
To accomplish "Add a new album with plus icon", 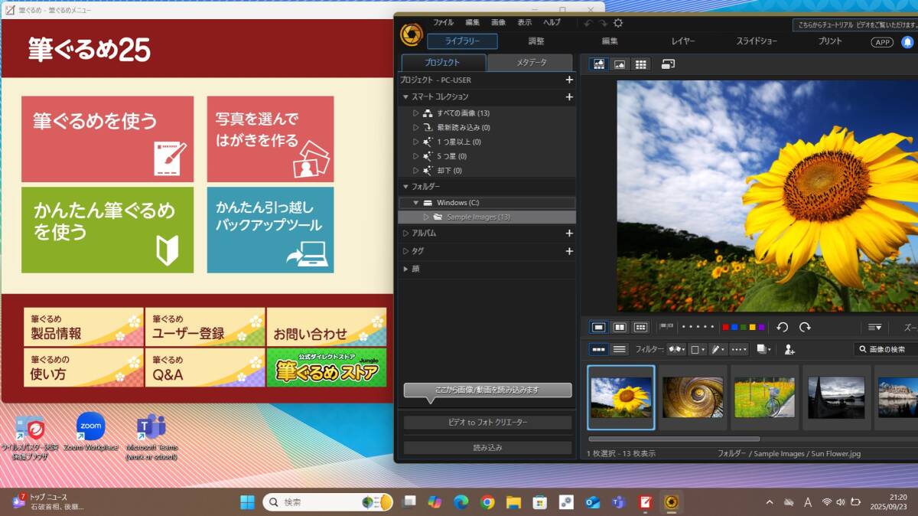I will click(x=568, y=234).
